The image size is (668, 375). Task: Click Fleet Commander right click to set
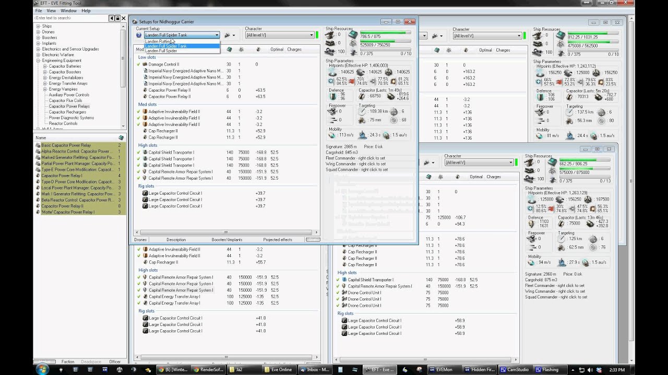[356, 158]
